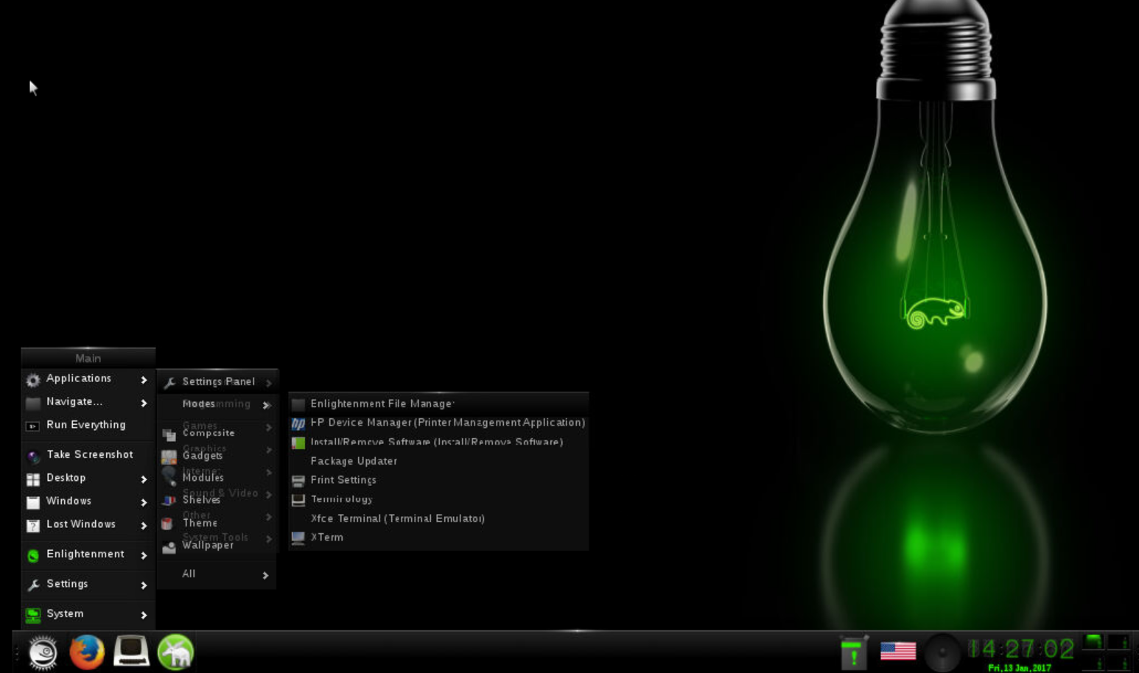Open the speaker volume mixer gadget
1139x673 pixels.
(942, 652)
